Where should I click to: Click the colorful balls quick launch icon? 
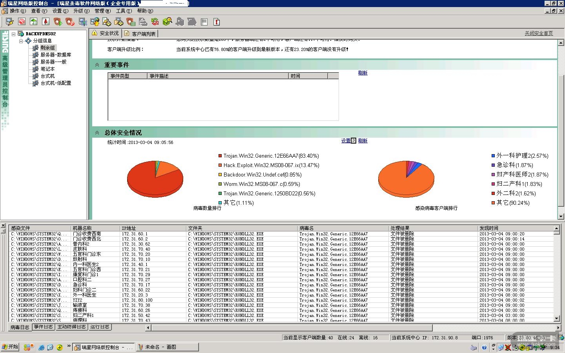(29, 347)
